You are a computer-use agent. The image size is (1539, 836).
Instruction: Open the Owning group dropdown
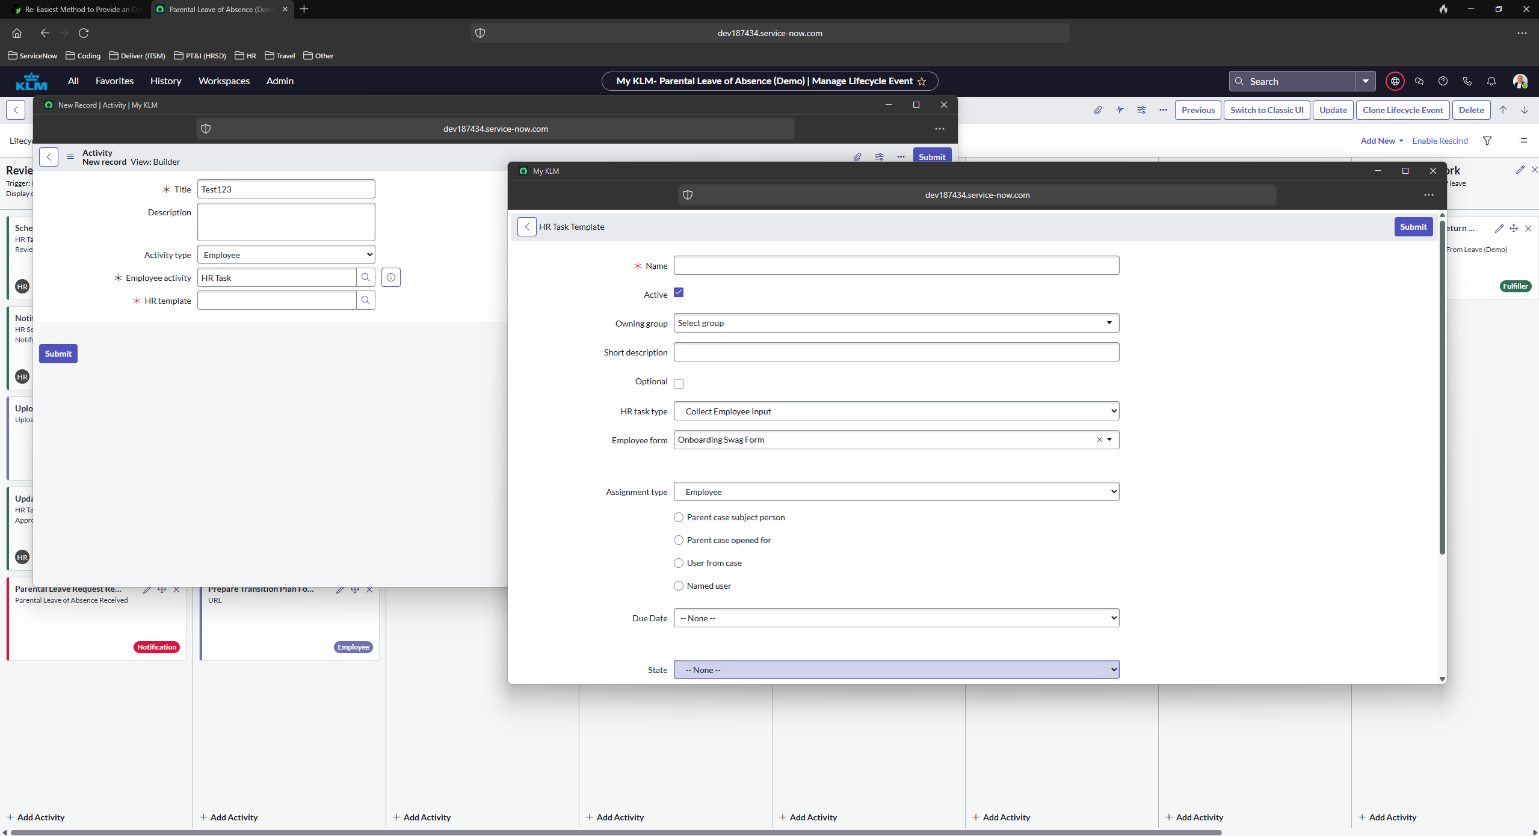896,323
